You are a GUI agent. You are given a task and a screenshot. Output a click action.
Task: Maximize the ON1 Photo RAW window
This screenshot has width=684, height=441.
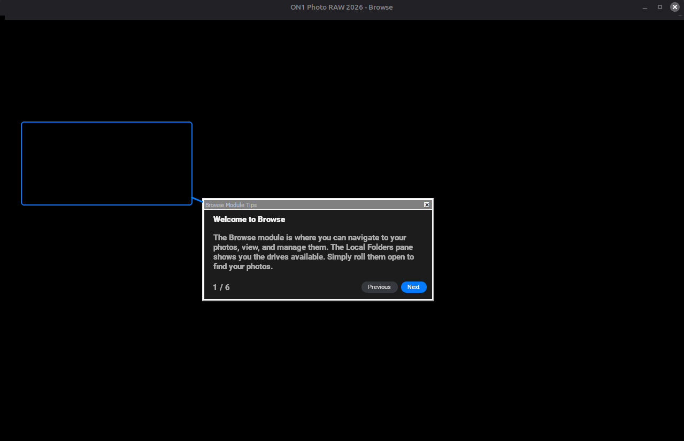(659, 7)
